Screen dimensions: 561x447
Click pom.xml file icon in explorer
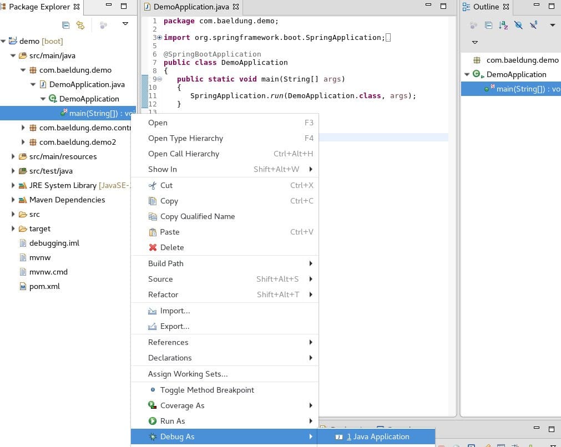[23, 287]
